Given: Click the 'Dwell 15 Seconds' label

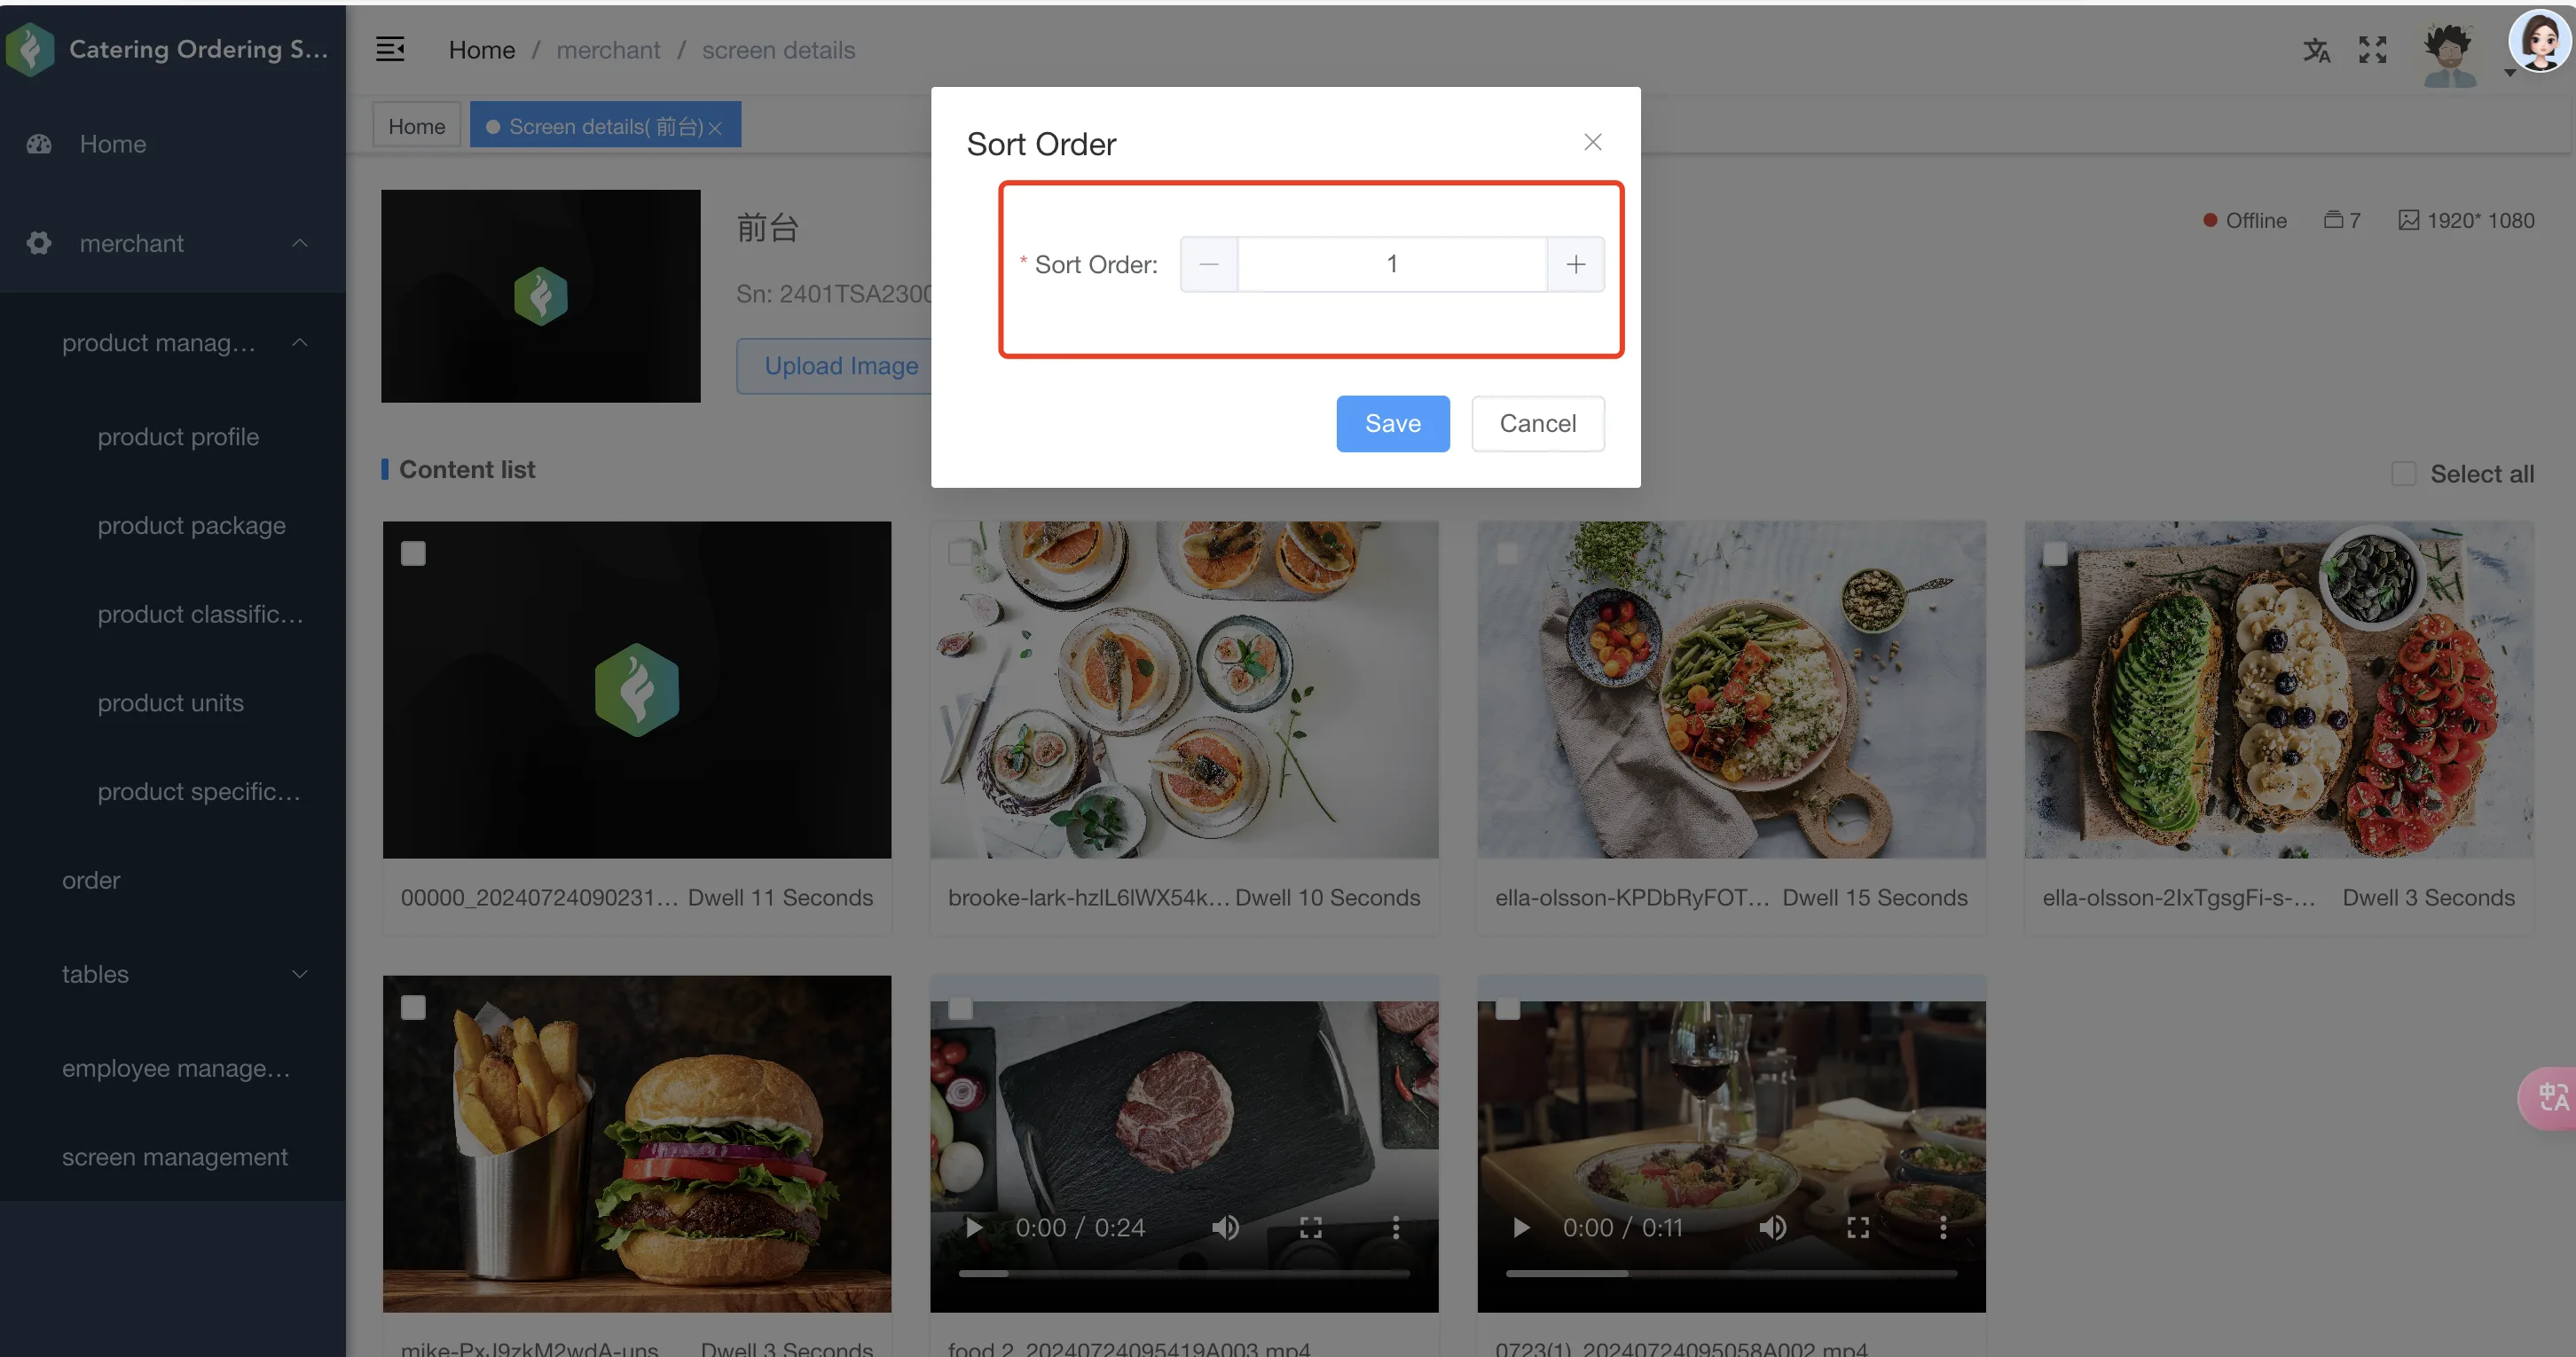Looking at the screenshot, I should tap(1874, 897).
